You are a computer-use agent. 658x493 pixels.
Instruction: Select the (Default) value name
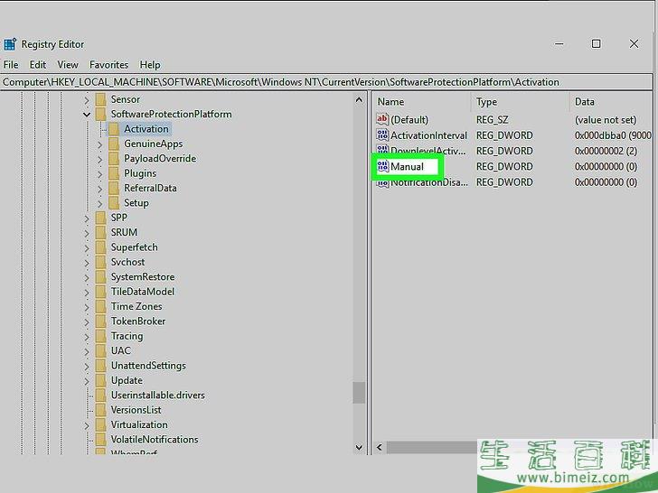coord(409,120)
